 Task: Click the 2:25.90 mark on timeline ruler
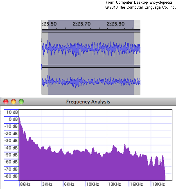116,24
